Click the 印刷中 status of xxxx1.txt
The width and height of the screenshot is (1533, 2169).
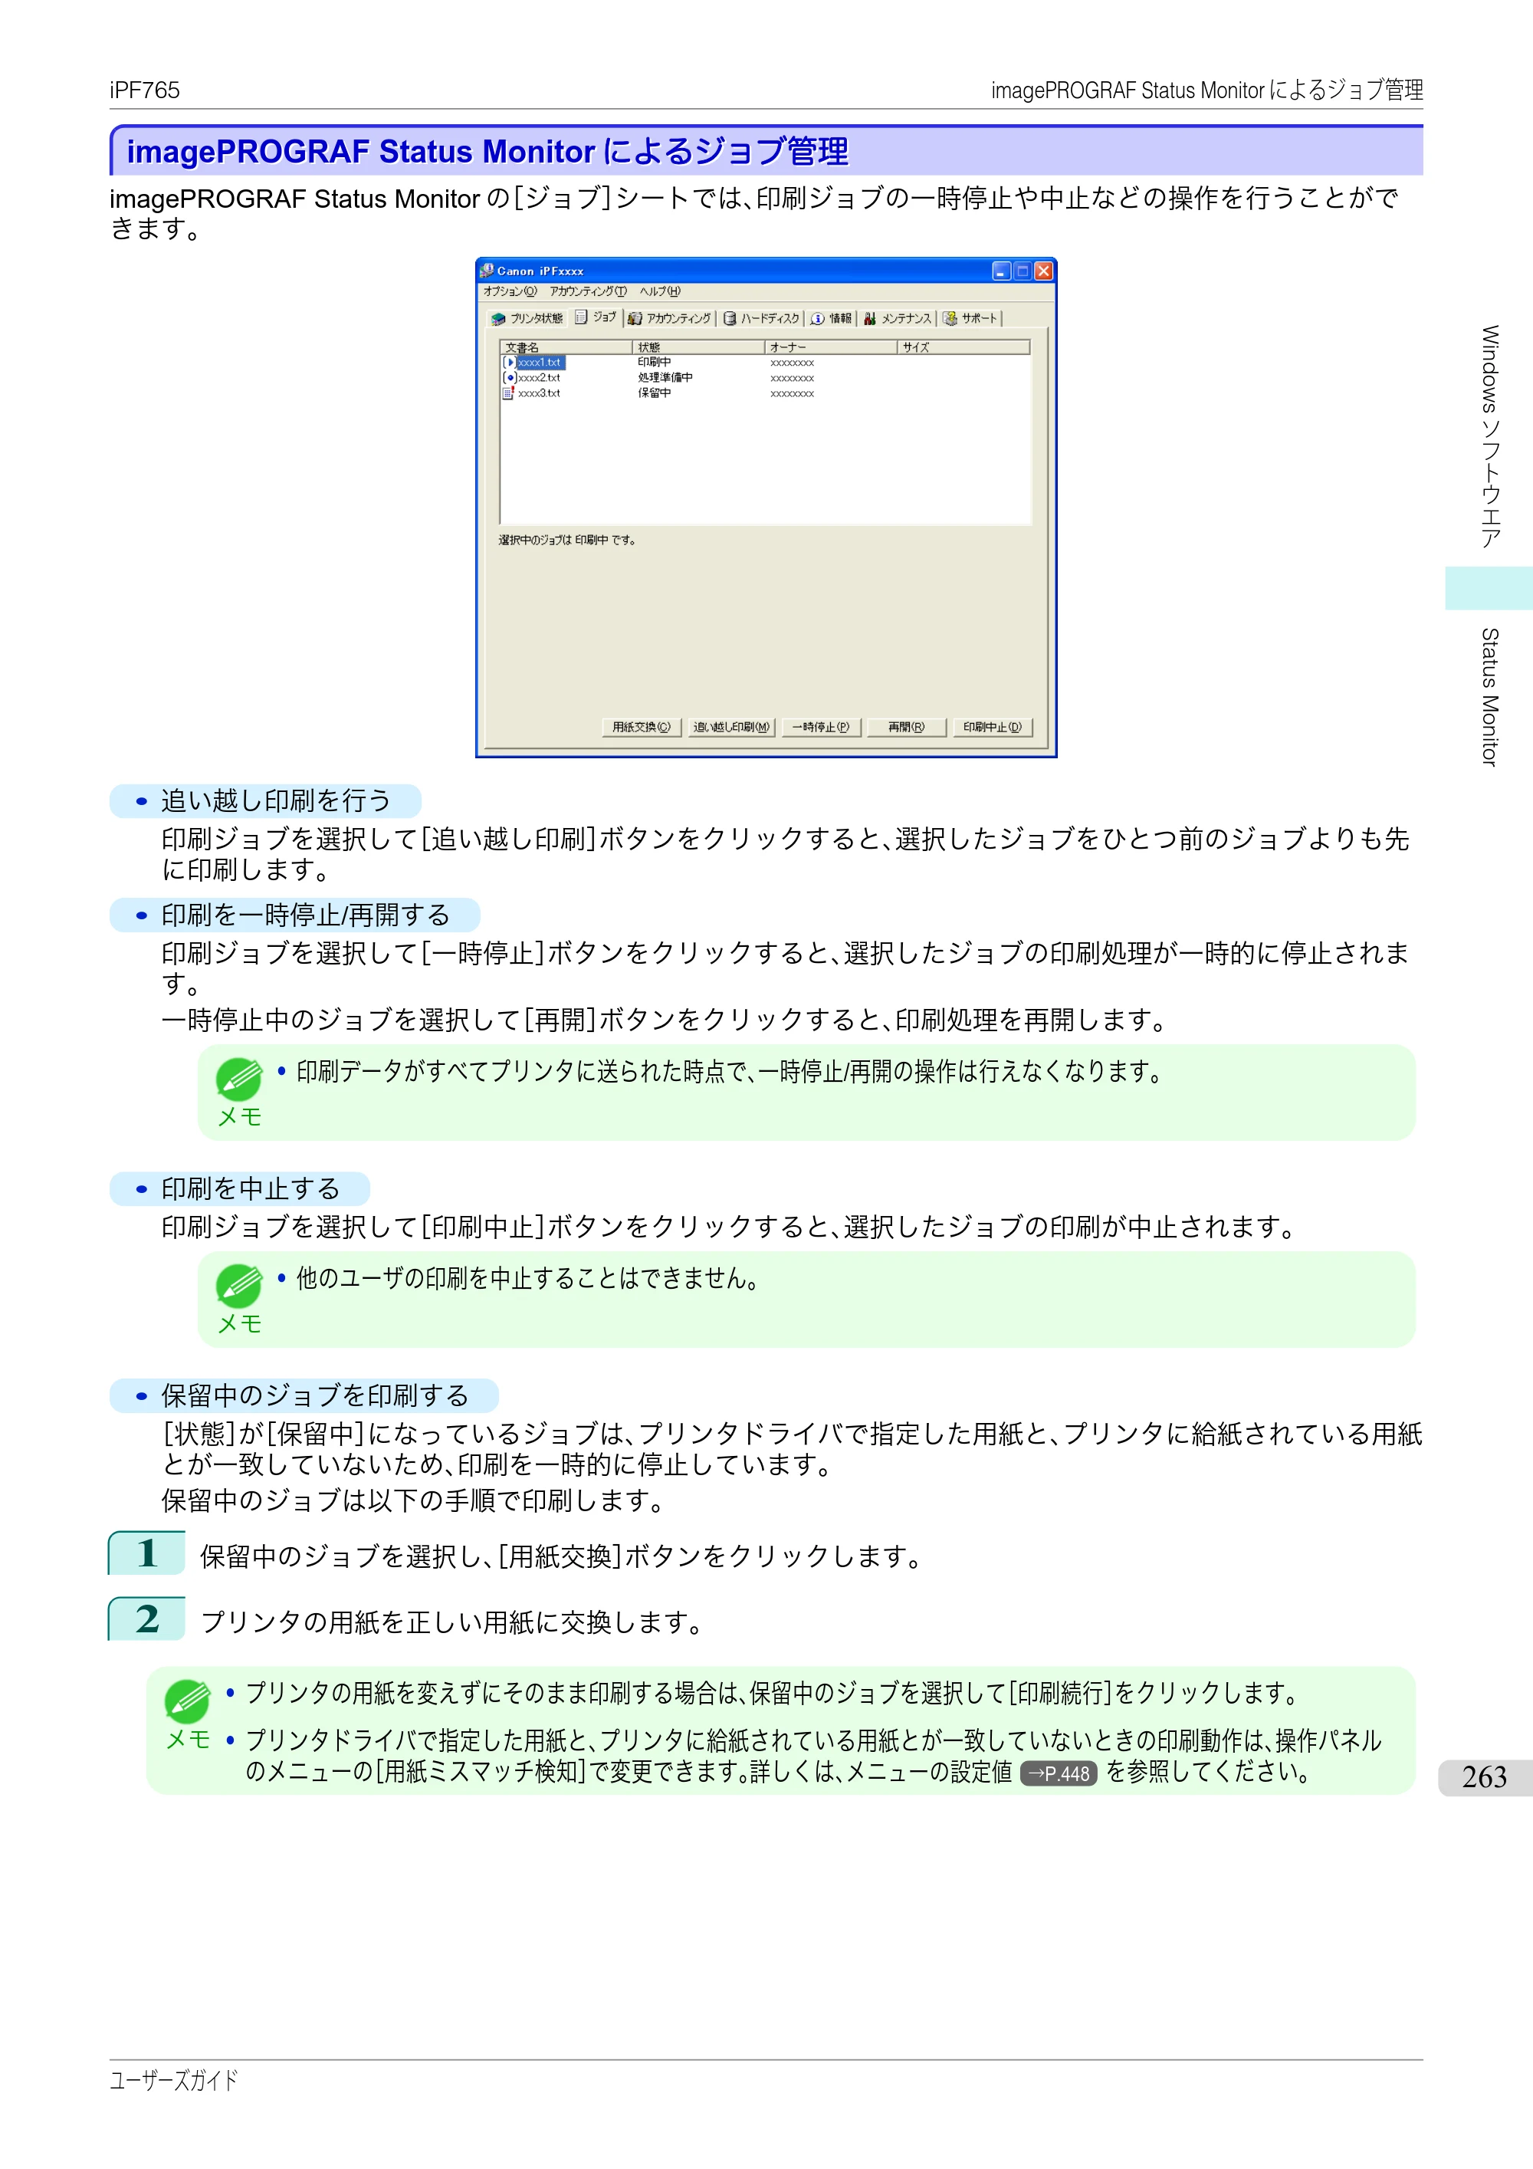pos(655,363)
